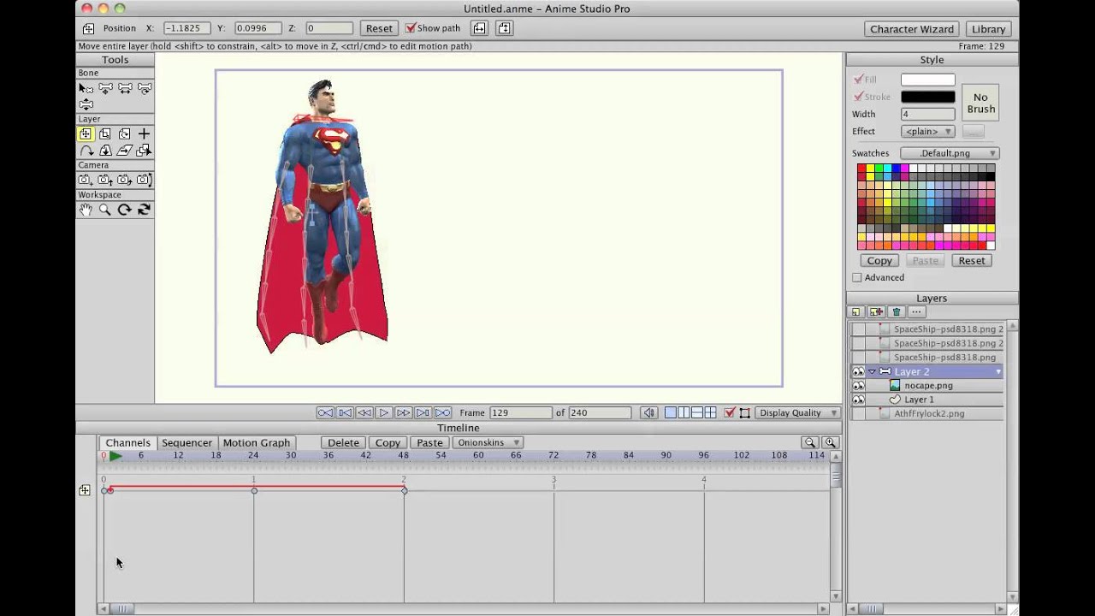Select the Pan/Tilt Camera tool

tap(145, 180)
